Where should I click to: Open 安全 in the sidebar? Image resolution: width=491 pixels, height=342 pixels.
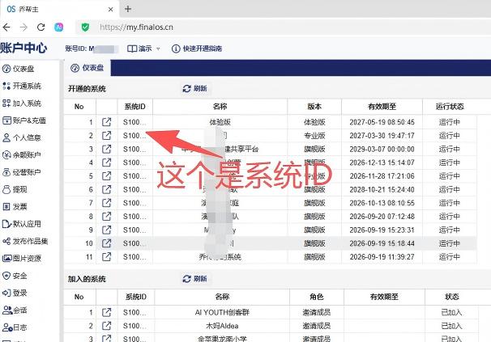tap(15, 276)
